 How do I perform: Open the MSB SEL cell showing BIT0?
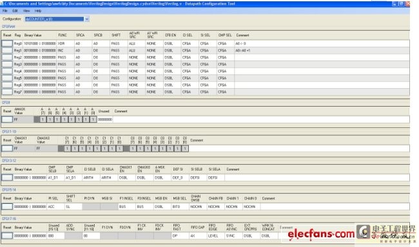pyautogui.click(x=180, y=206)
